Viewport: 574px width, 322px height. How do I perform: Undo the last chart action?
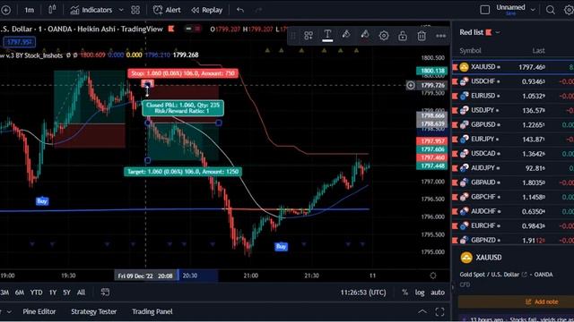point(240,10)
